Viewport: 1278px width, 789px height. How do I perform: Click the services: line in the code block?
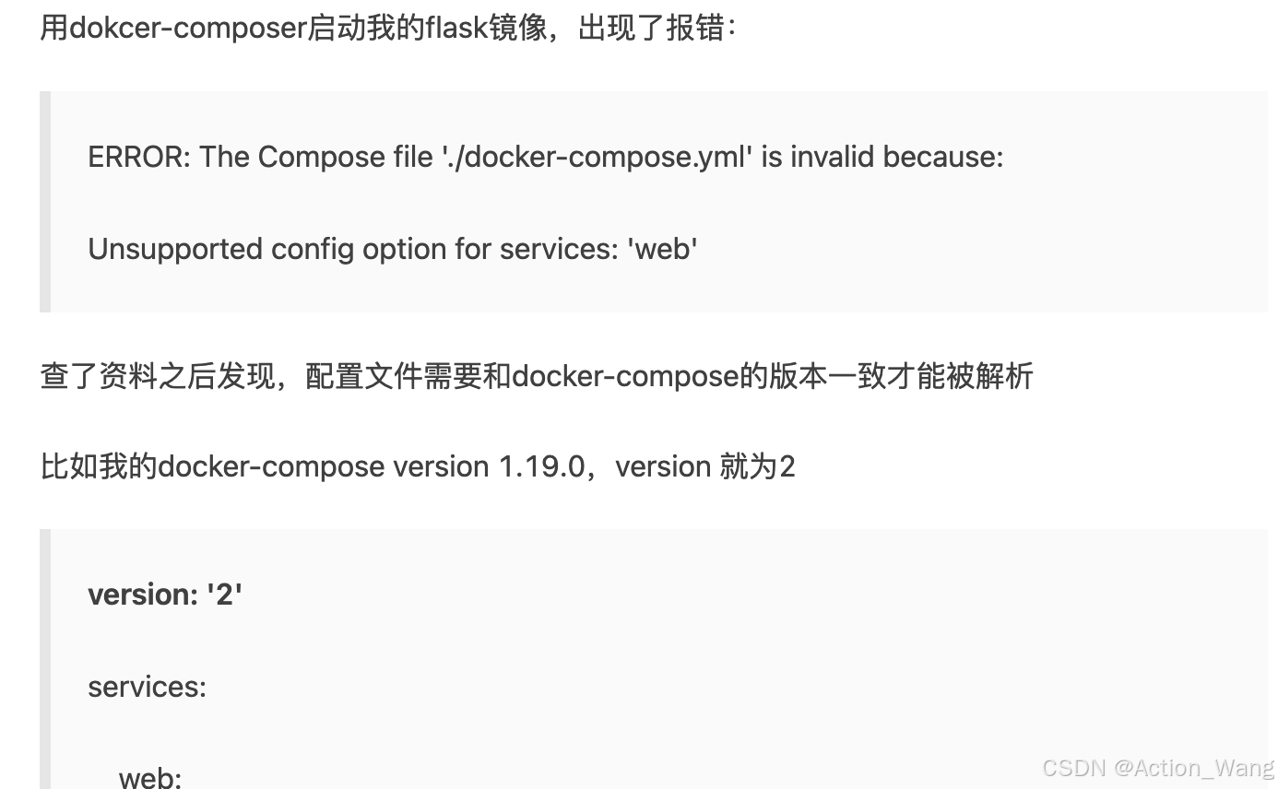[148, 687]
